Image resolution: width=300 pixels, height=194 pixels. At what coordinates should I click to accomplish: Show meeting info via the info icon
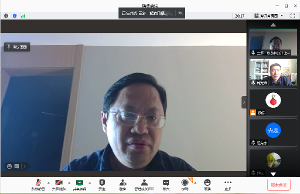pos(6,15)
